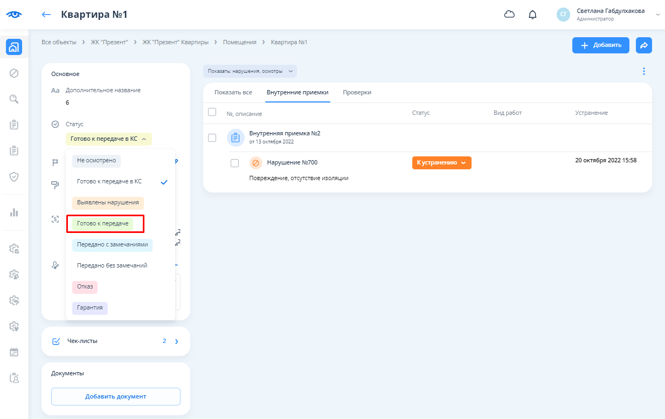Open the shield check sidebar icon

(15, 176)
